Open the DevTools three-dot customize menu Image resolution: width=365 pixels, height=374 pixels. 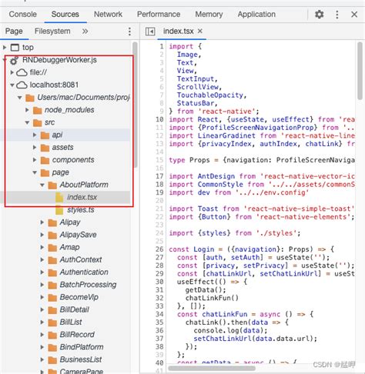pos(337,15)
